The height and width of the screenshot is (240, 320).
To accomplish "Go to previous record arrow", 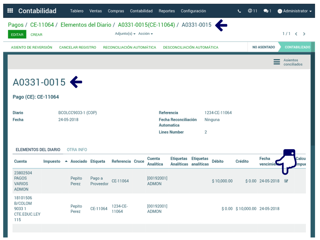I will 296,34.
